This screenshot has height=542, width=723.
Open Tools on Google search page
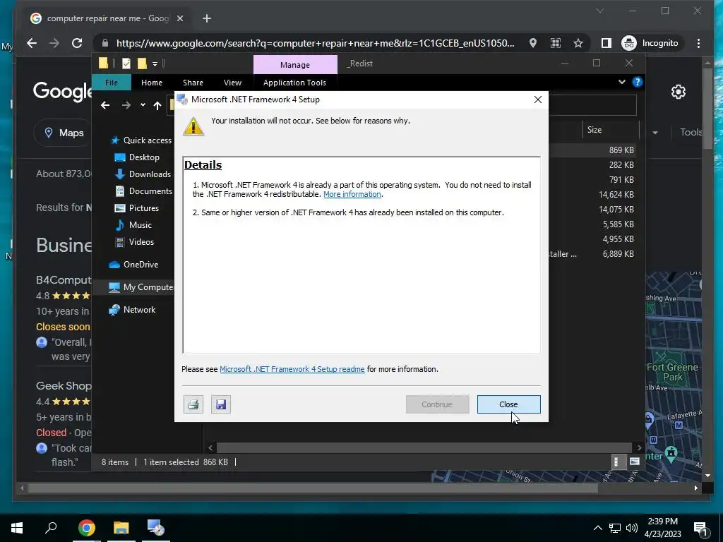[691, 132]
